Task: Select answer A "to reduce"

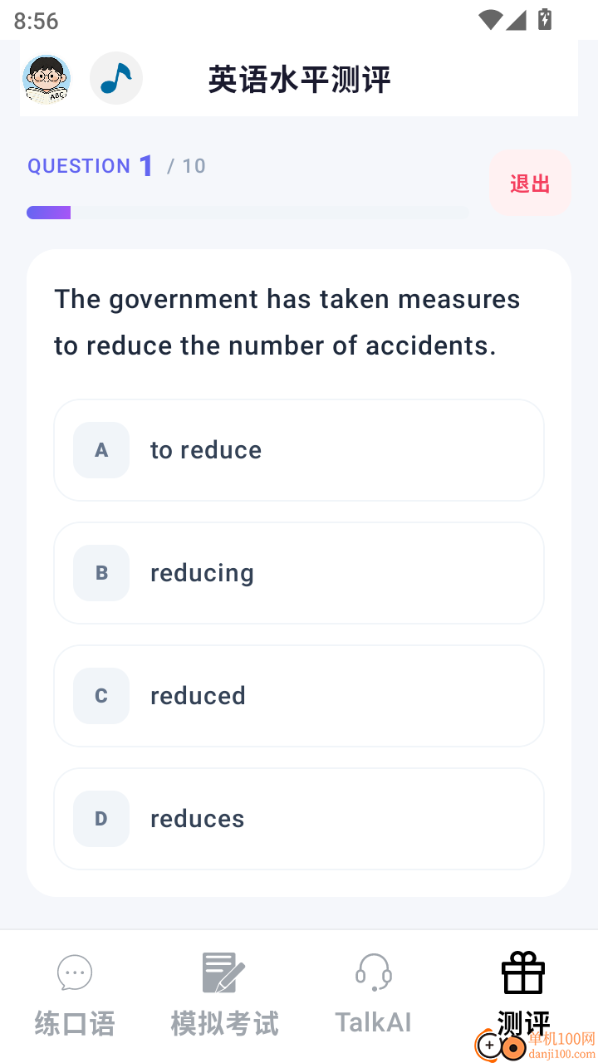Action: 299,450
